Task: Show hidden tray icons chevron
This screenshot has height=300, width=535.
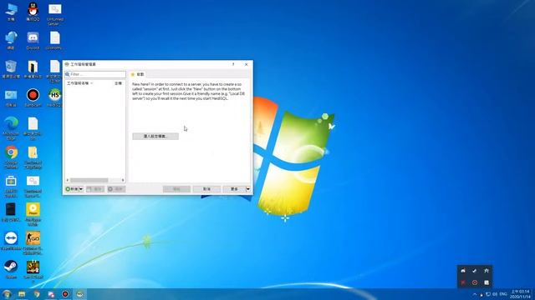Action: [x=475, y=294]
